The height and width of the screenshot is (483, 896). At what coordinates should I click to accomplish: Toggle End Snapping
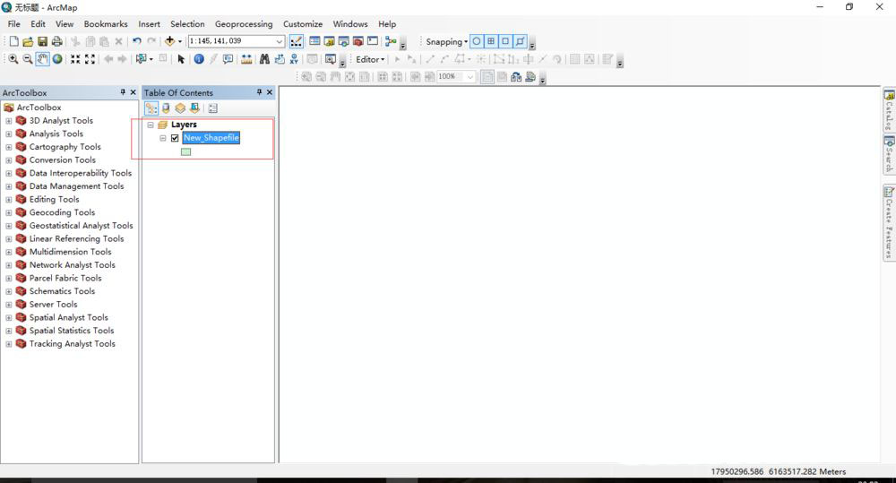pyautogui.click(x=491, y=41)
